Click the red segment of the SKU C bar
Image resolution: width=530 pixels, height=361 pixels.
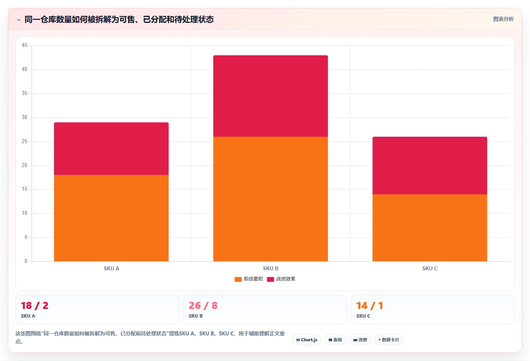(x=430, y=166)
